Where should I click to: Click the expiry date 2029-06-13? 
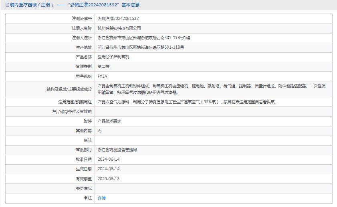109,179
